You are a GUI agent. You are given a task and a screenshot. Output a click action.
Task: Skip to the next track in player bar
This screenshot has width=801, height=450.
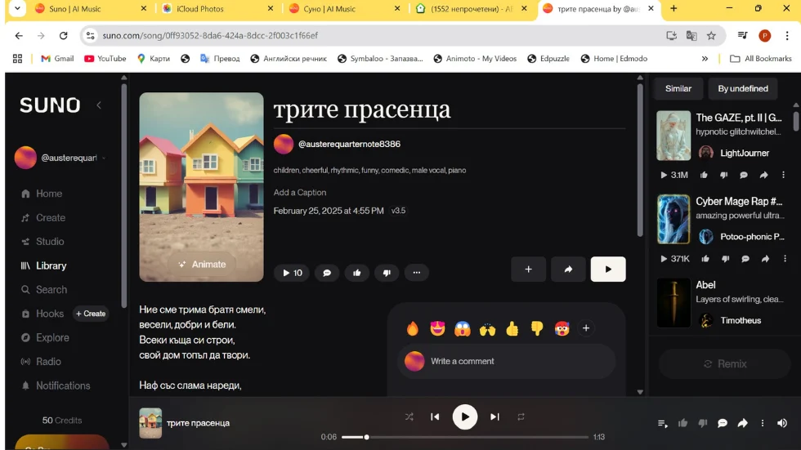[x=494, y=417]
